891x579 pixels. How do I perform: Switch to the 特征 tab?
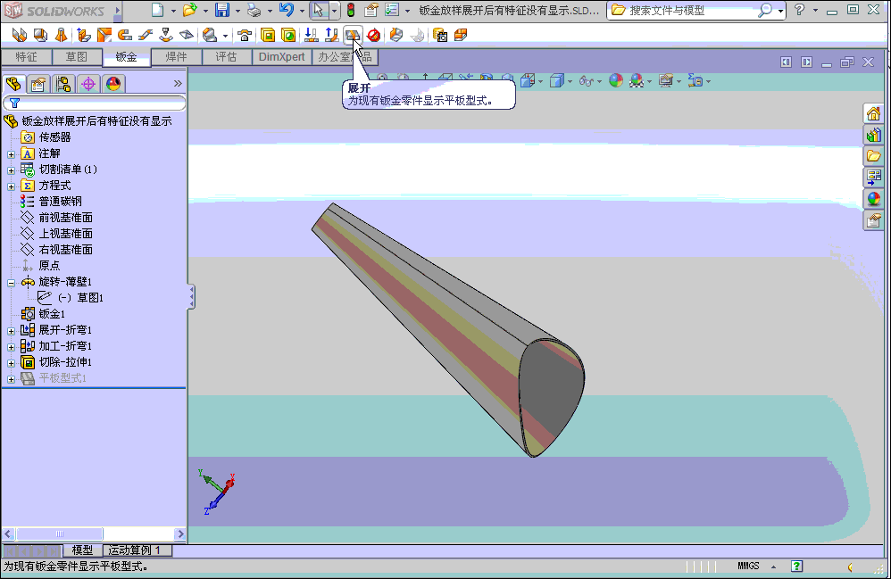(x=26, y=57)
